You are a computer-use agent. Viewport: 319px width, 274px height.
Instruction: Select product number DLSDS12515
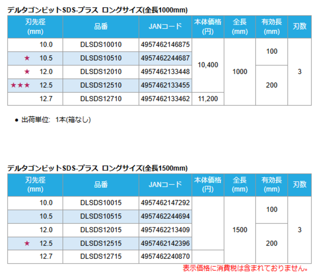point(101,244)
